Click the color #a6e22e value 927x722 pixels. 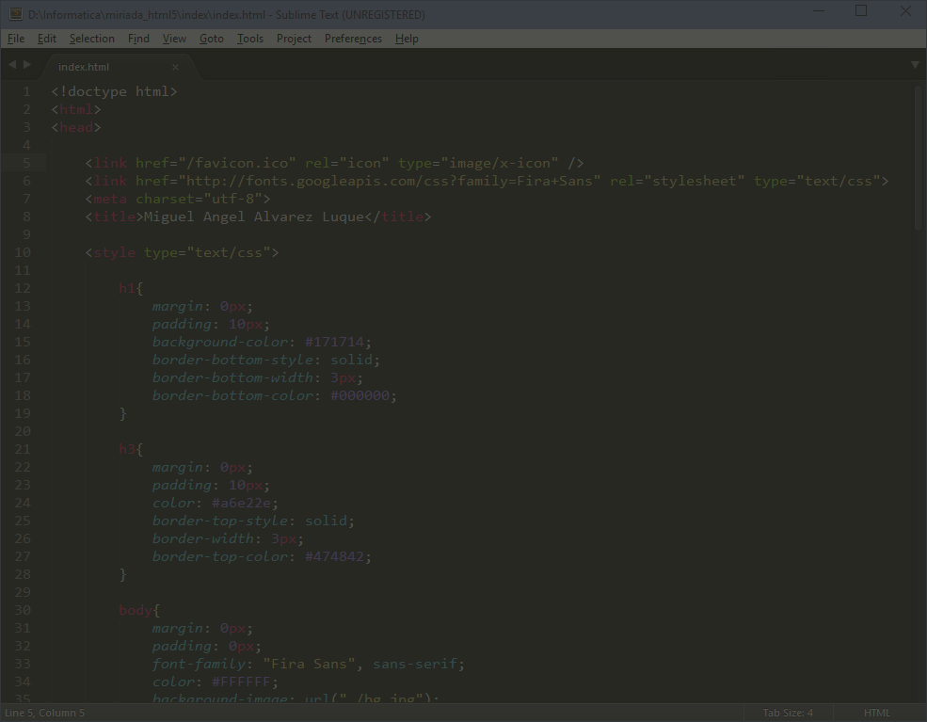click(241, 504)
